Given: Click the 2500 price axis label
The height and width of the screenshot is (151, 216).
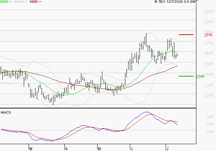Looking at the screenshot, I should pos(209,64).
